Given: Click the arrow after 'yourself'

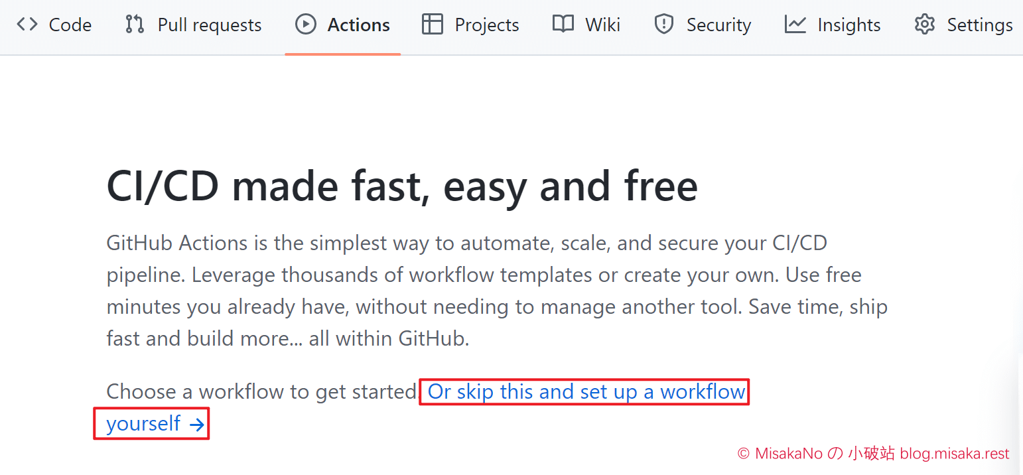Looking at the screenshot, I should click(196, 425).
